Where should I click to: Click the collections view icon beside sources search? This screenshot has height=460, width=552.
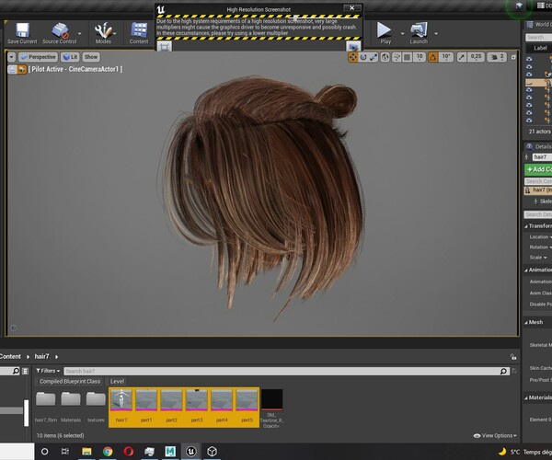pyautogui.click(x=25, y=371)
